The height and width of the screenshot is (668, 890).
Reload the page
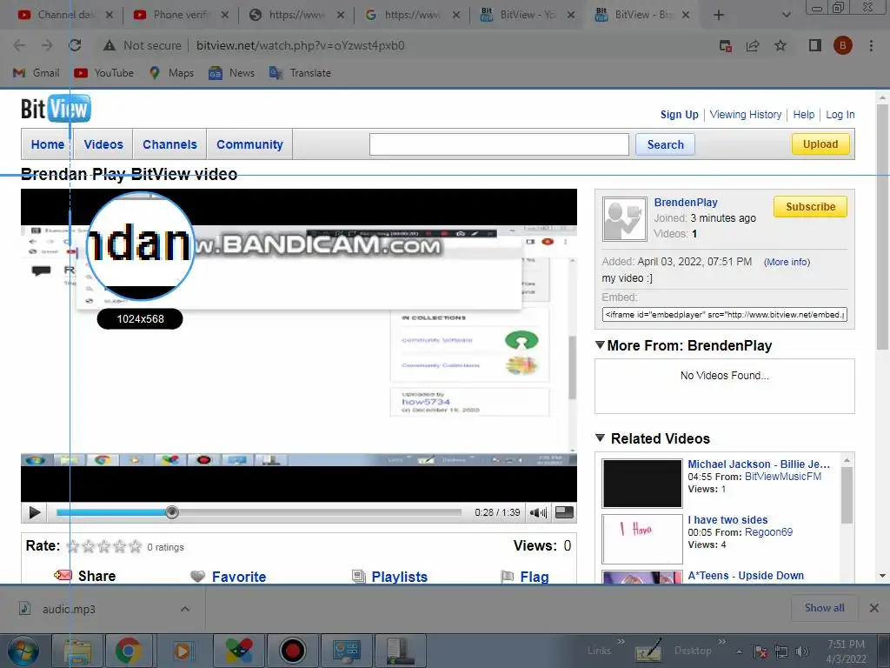coord(75,45)
